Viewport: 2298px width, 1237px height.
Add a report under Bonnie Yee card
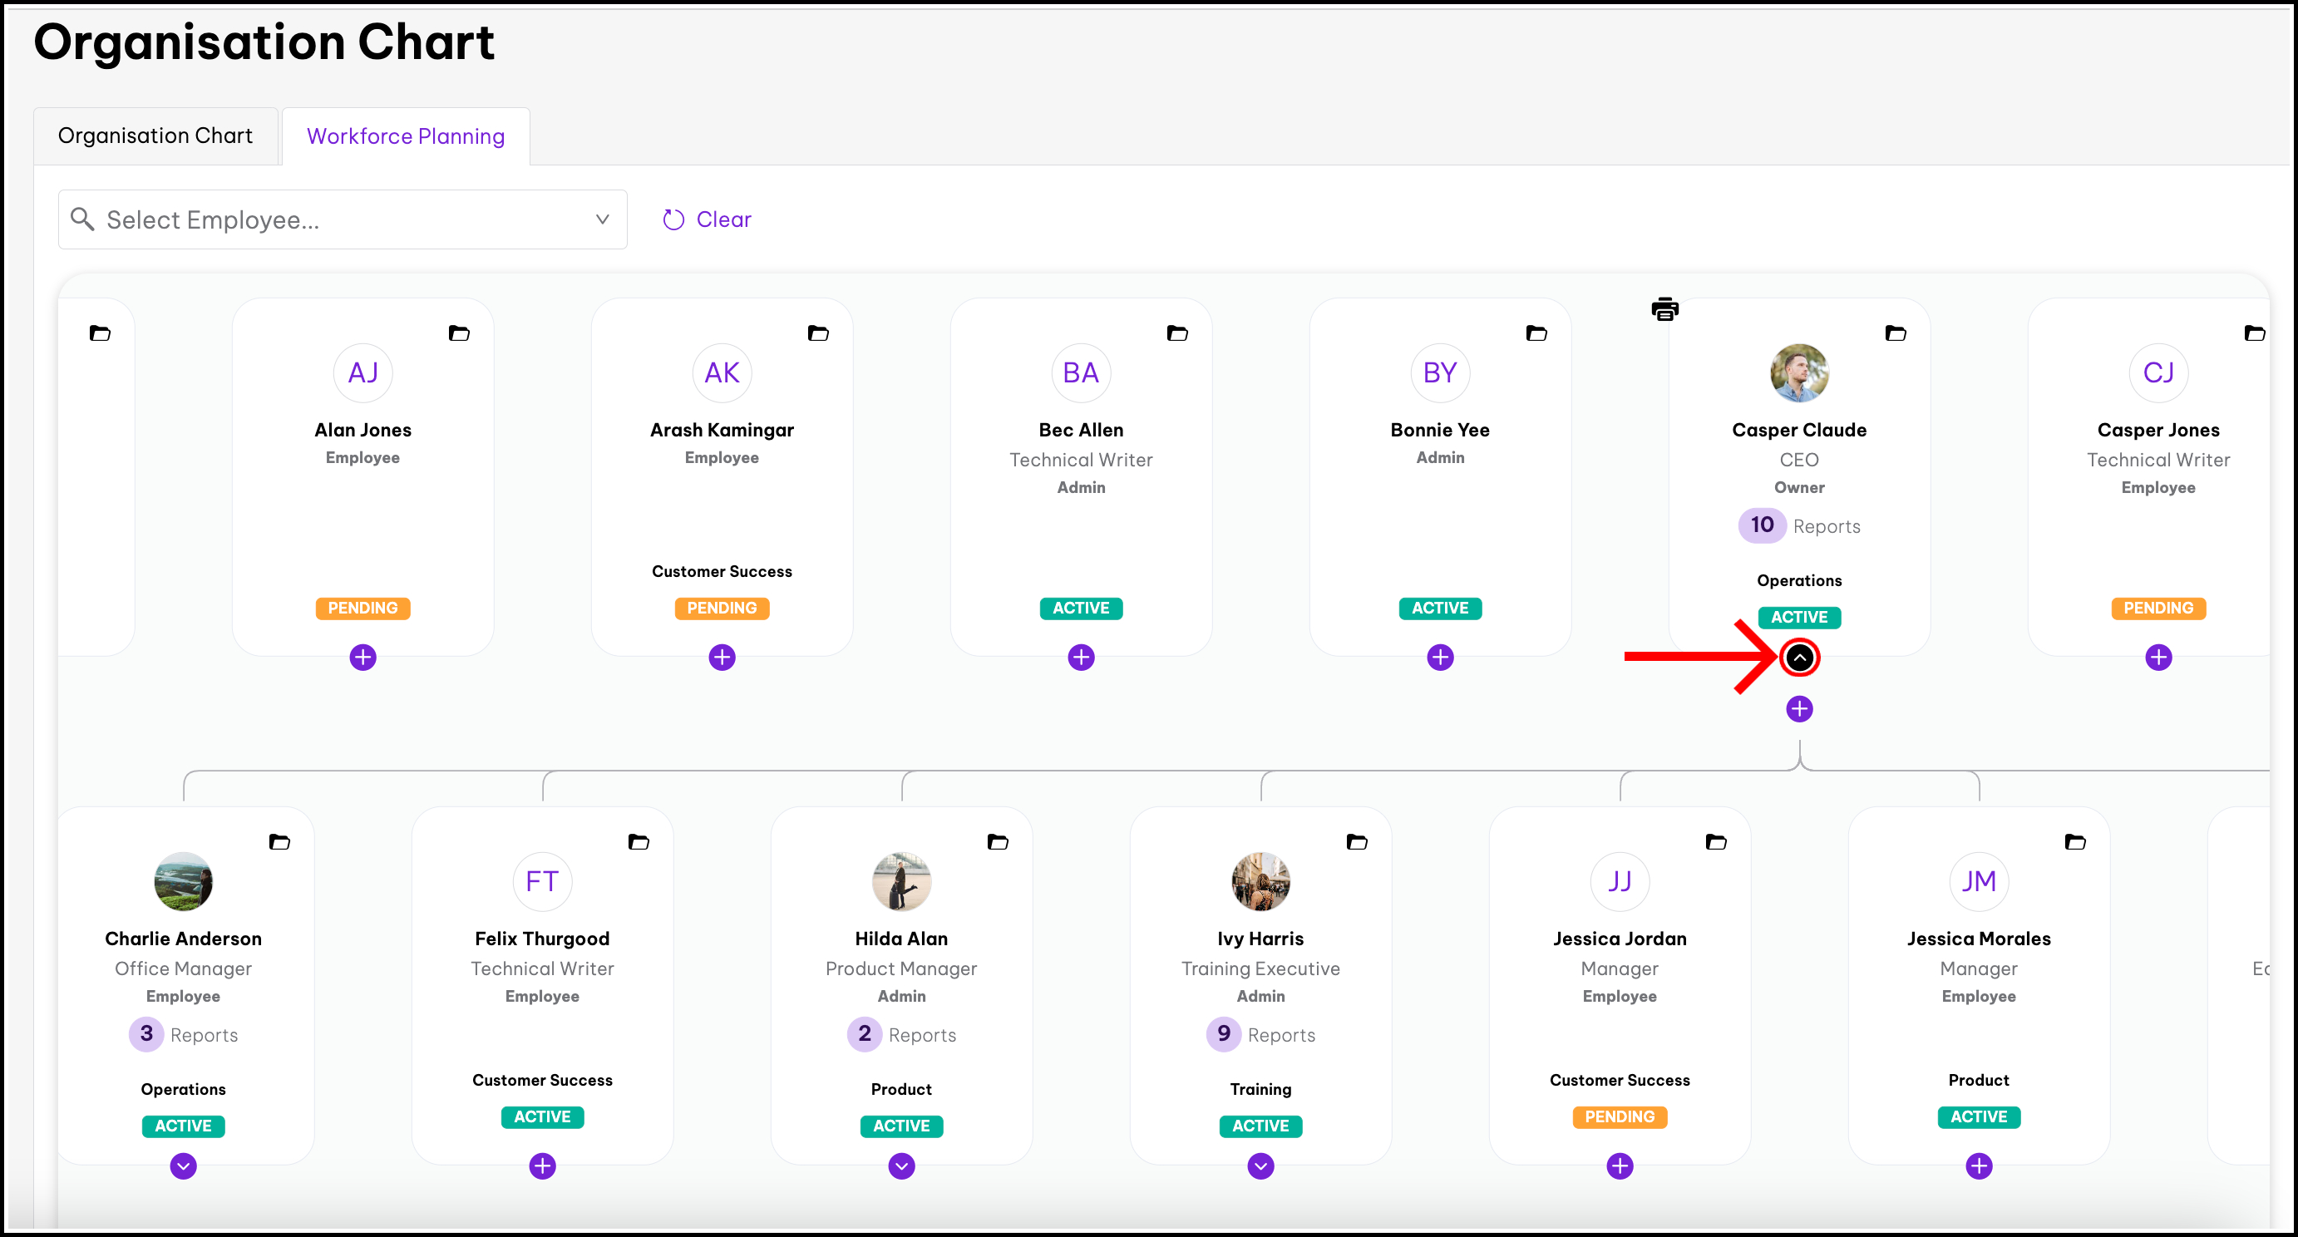click(x=1440, y=658)
